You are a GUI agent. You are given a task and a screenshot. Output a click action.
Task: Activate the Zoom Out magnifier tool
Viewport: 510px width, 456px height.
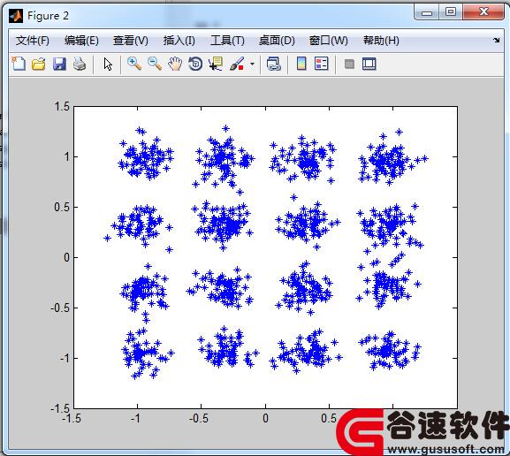click(155, 64)
